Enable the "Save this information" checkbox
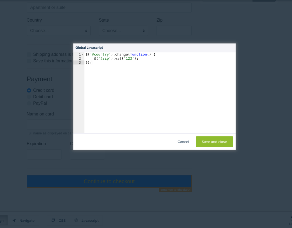The height and width of the screenshot is (228, 292). pyautogui.click(x=29, y=61)
